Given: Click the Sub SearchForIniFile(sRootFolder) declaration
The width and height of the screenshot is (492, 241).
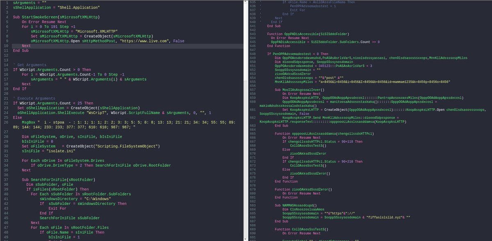Looking at the screenshot, I should 58,180.
